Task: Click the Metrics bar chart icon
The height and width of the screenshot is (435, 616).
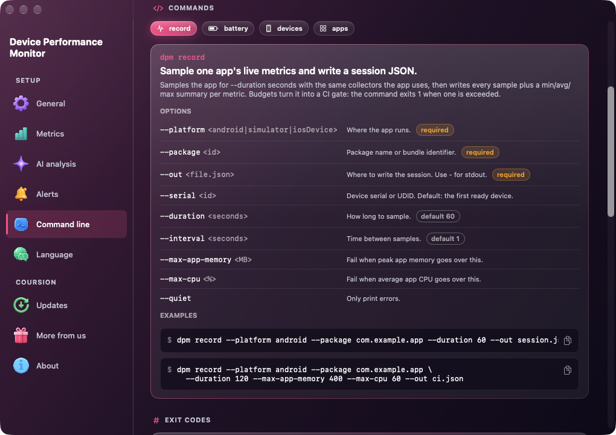Action: [x=21, y=134]
